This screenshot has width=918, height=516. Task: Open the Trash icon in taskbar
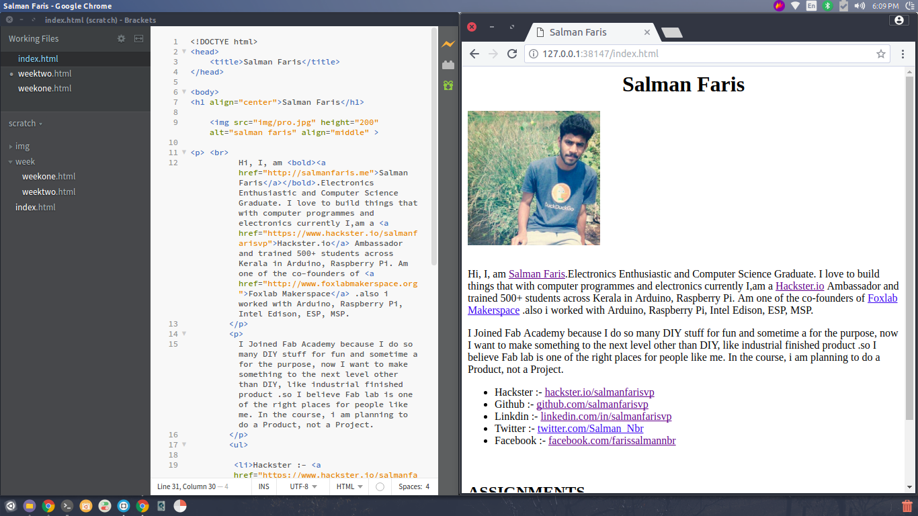point(907,506)
